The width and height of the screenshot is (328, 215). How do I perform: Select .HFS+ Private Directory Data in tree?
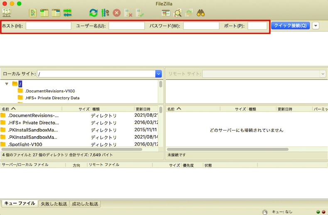pyautogui.click(x=52, y=98)
